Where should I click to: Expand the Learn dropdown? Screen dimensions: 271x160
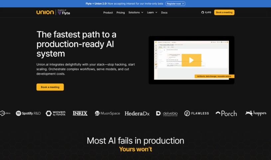[x=152, y=12]
